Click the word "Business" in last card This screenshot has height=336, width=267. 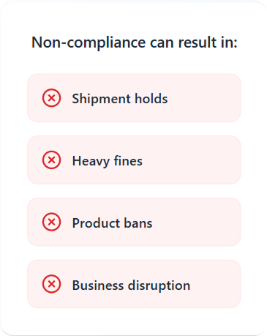coord(98,285)
